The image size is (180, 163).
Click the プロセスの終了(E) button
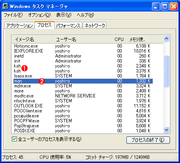click(x=148, y=140)
